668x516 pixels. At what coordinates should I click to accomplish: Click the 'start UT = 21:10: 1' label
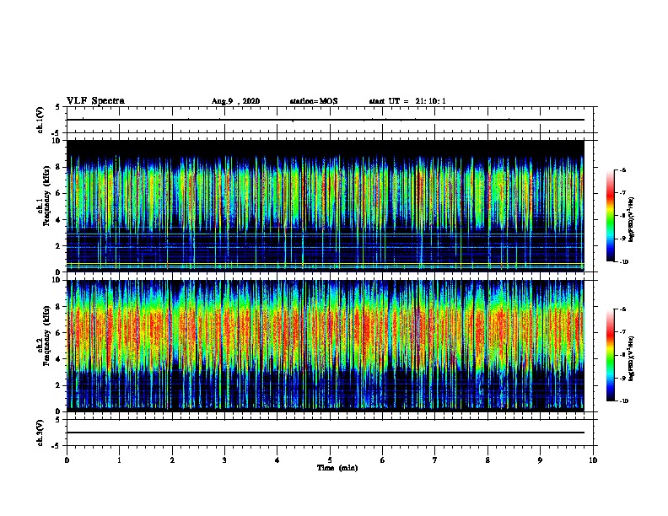[x=407, y=101]
